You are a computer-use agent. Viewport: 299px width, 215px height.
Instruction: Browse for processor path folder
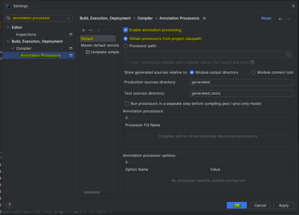(288, 55)
